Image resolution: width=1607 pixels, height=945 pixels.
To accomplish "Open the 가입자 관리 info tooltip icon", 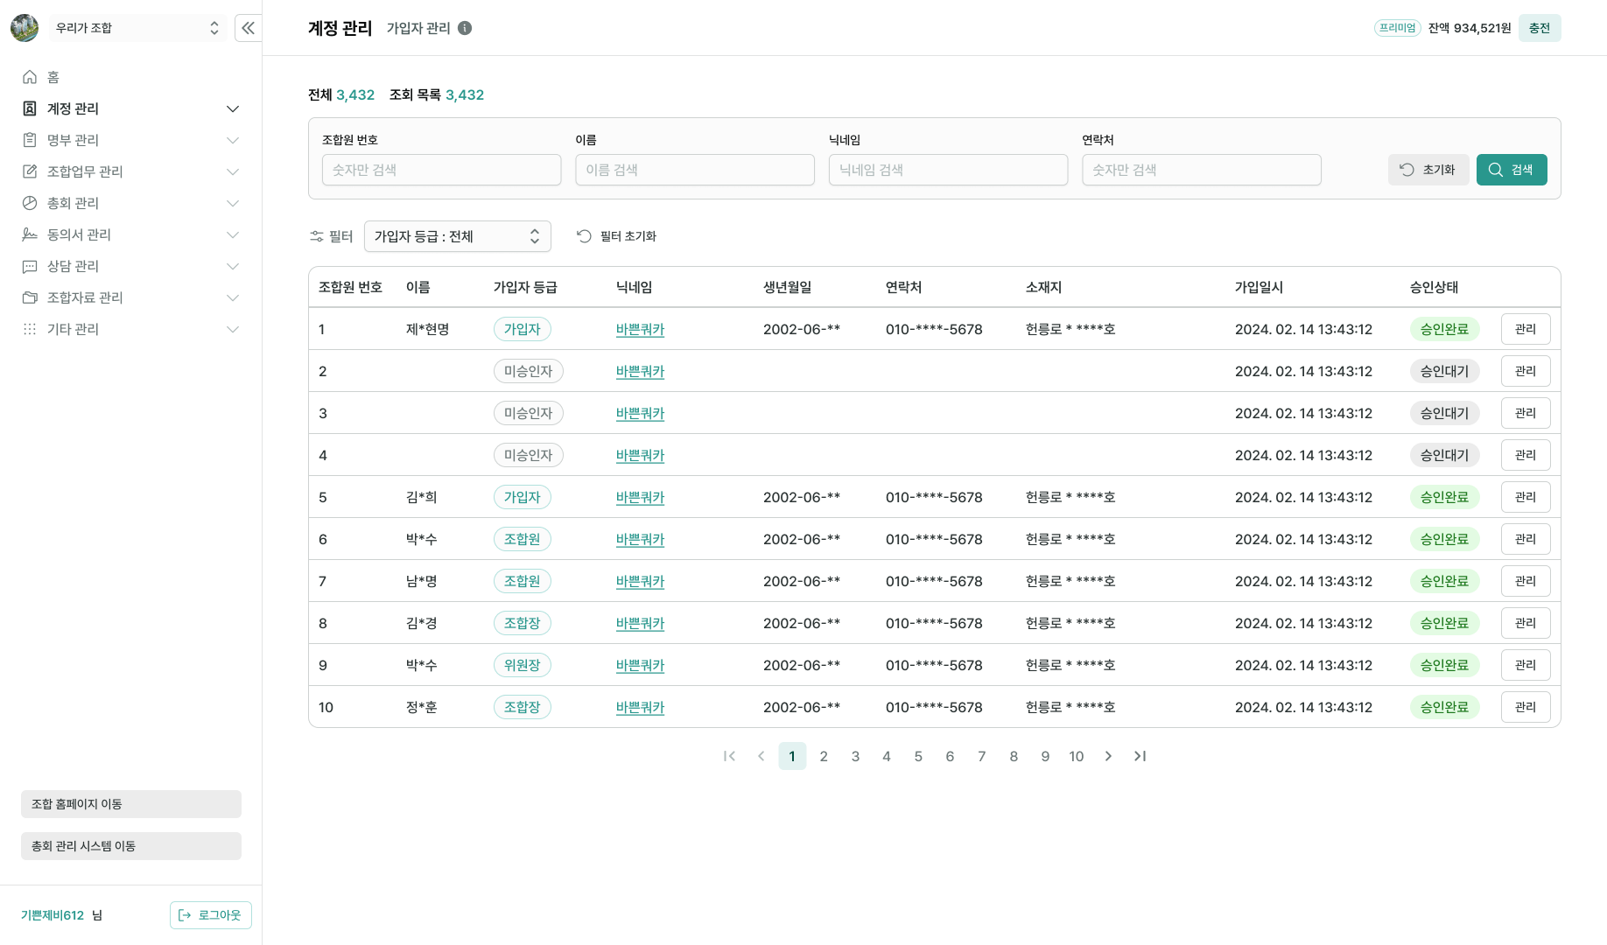I will 465,28.
